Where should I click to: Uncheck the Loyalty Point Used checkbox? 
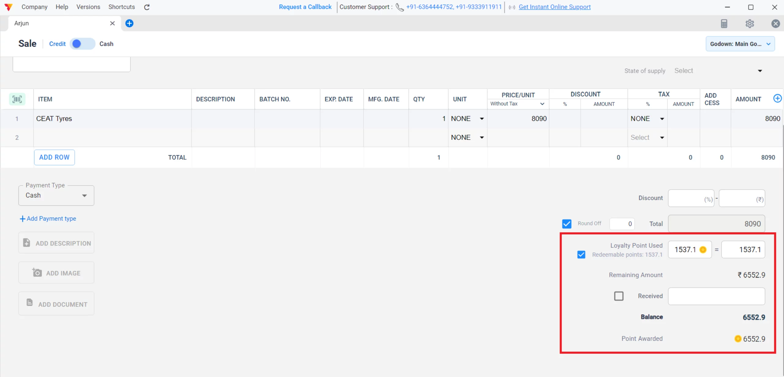point(581,255)
